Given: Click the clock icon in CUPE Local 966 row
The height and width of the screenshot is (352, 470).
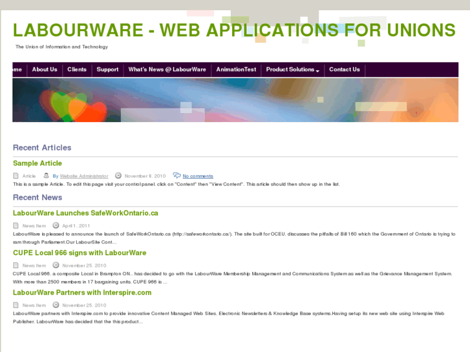Looking at the screenshot, I should tap(56, 265).
